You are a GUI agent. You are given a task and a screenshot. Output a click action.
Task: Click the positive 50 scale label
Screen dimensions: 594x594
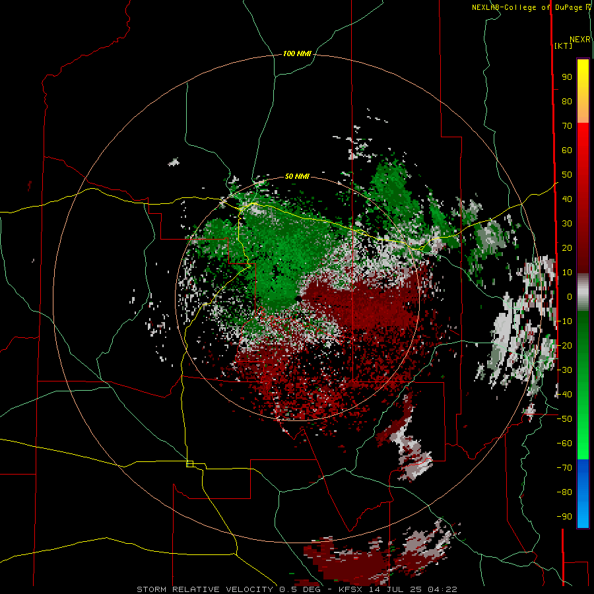(567, 175)
